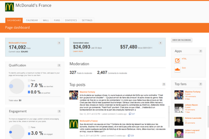Click the Top posts scrollbar
209x139 pixels.
(169, 116)
